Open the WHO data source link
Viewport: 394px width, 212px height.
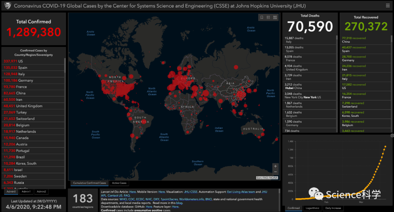pos(123,199)
